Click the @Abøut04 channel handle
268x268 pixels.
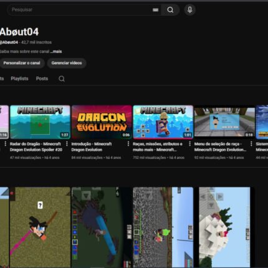coord(9,42)
